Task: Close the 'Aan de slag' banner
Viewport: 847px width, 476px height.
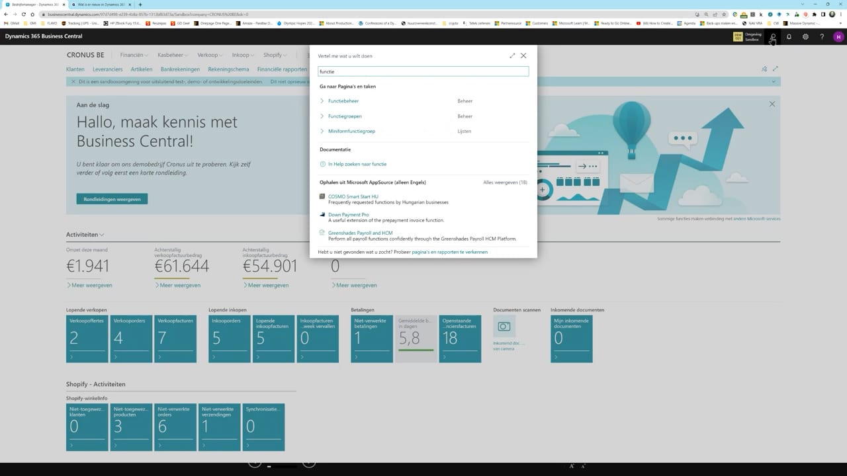Action: point(772,104)
